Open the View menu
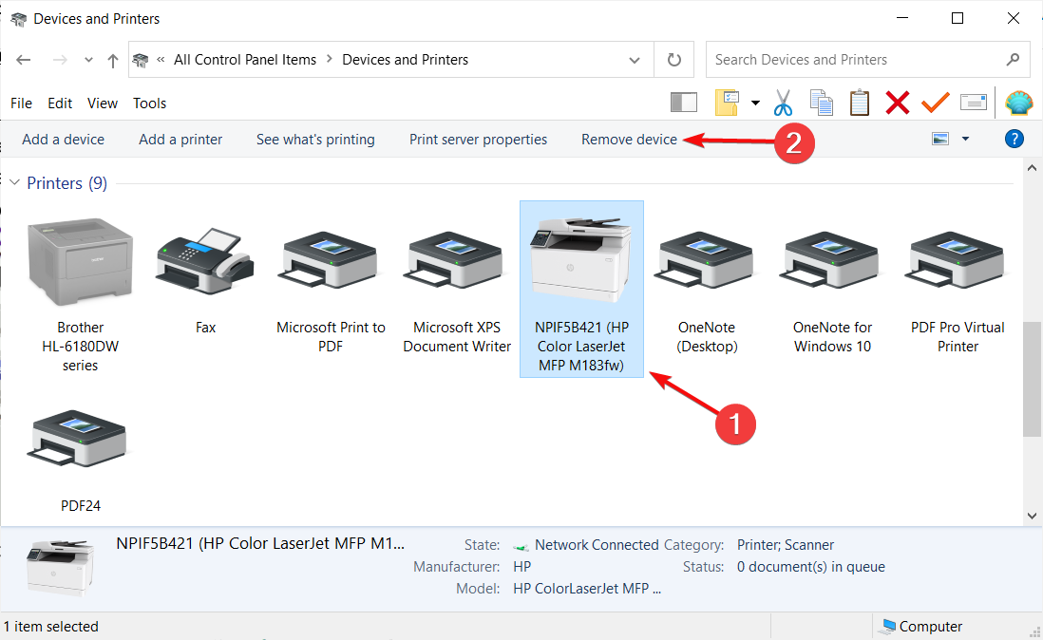 tap(103, 103)
